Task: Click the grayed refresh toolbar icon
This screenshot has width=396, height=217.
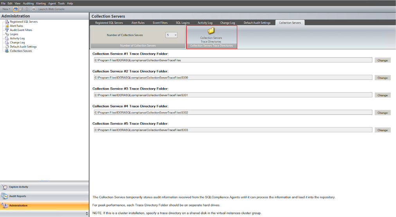Action: (27, 9)
